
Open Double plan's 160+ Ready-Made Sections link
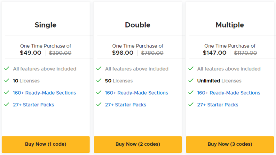136,93
